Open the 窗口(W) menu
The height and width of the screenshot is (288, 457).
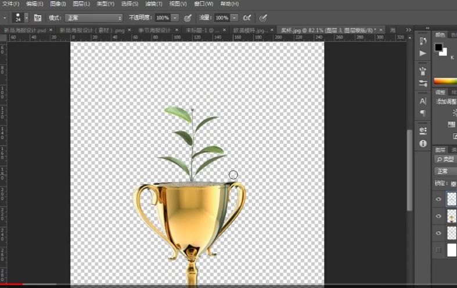pos(203,4)
